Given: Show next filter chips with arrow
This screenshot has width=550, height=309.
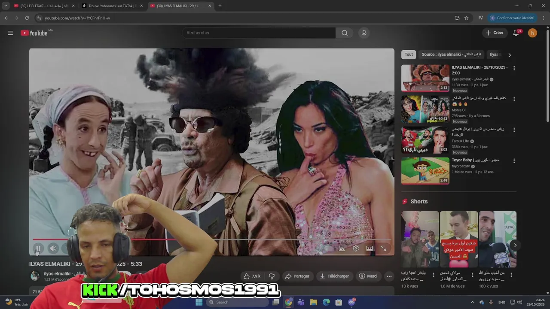Looking at the screenshot, I should pos(510,55).
